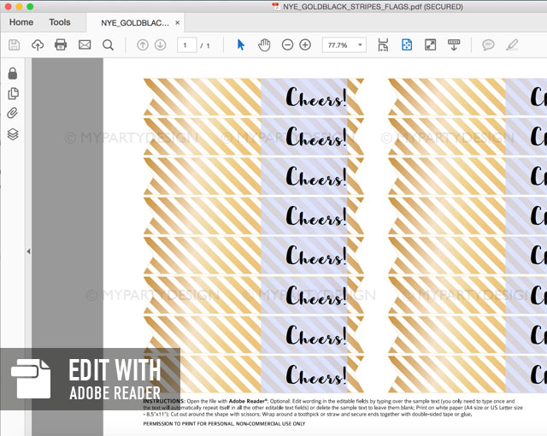The image size is (547, 436).
Task: Click the Print file icon
Action: click(61, 44)
